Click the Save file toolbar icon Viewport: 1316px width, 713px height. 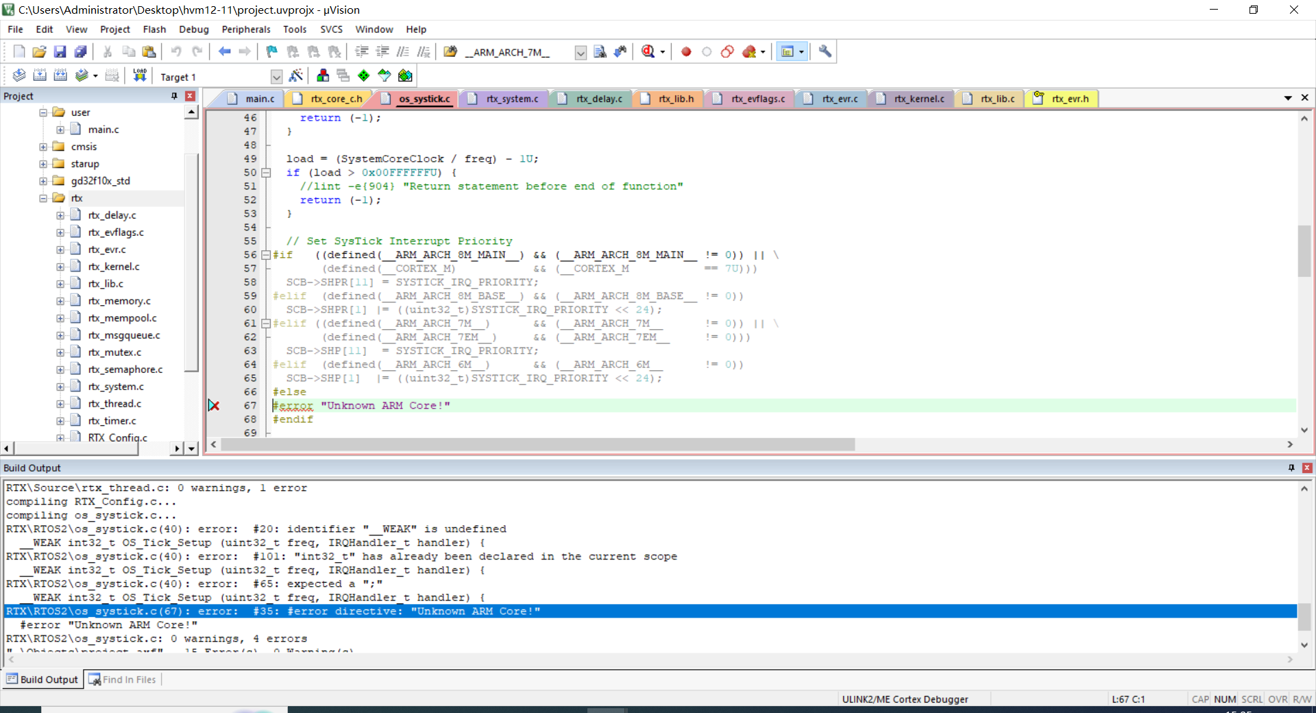tap(60, 52)
